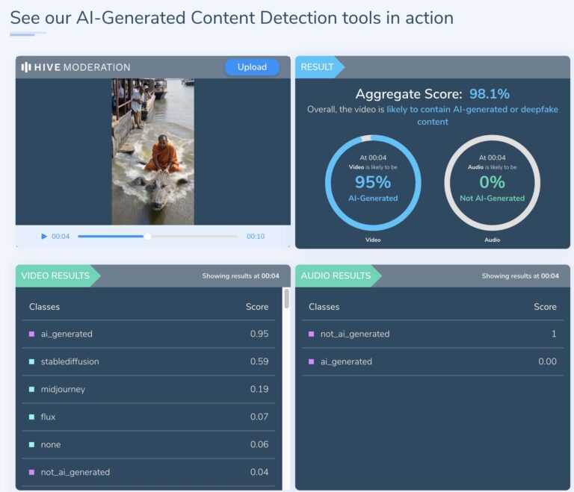Image resolution: width=574 pixels, height=492 pixels.
Task: Click the stablediffusion class label
Action: 70,362
